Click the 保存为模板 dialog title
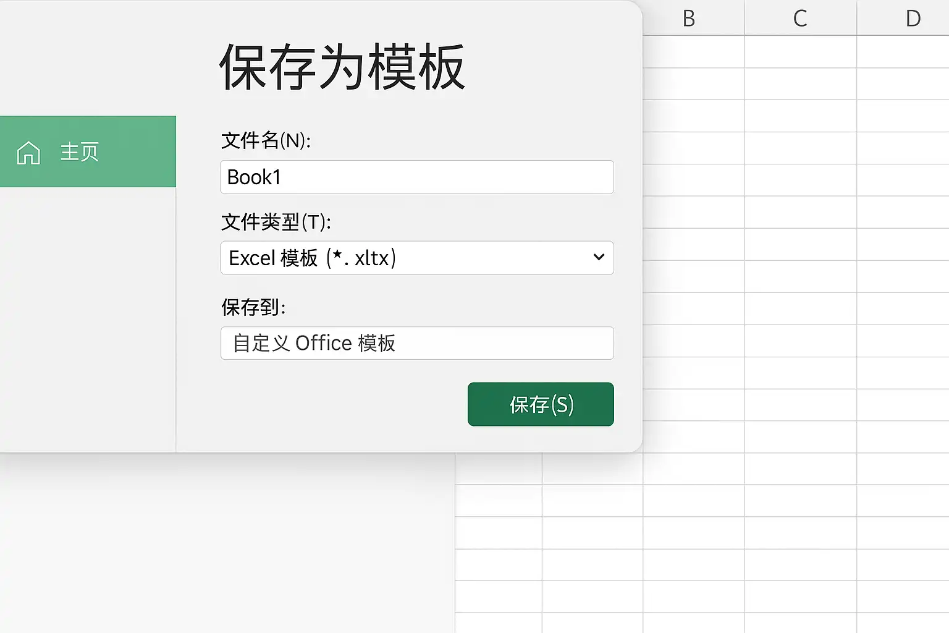 [x=342, y=67]
